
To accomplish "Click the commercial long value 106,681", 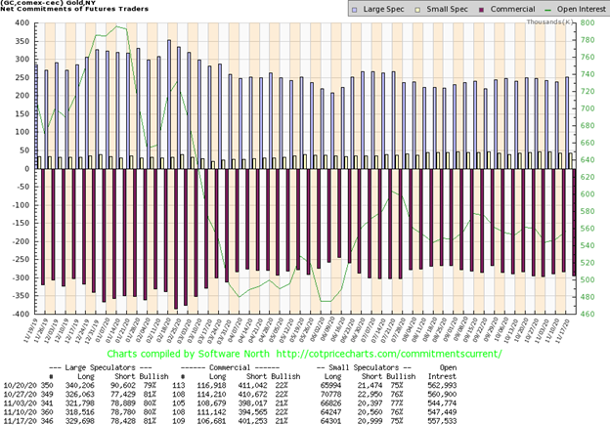I will point(211,421).
